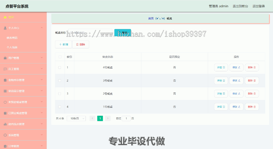This screenshot has height=149, width=273.
Task: Open the 10条/页 page size dropdown
Action: point(76,118)
